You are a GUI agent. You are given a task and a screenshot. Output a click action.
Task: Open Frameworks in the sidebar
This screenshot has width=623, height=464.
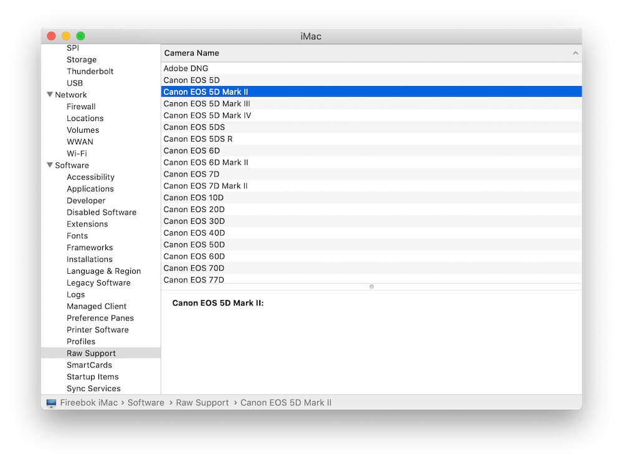tap(89, 248)
